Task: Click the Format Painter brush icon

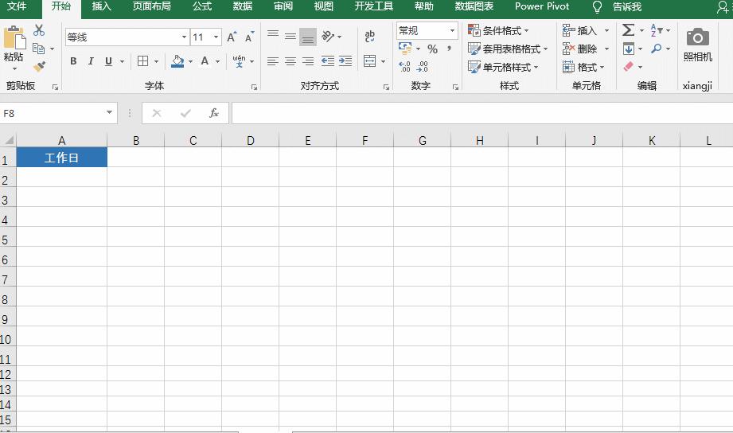Action: (x=39, y=66)
